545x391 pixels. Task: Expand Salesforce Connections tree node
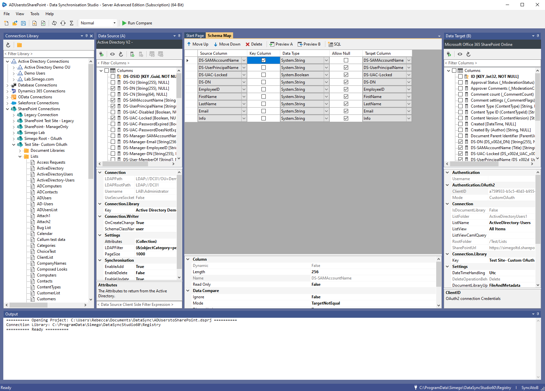pos(8,103)
